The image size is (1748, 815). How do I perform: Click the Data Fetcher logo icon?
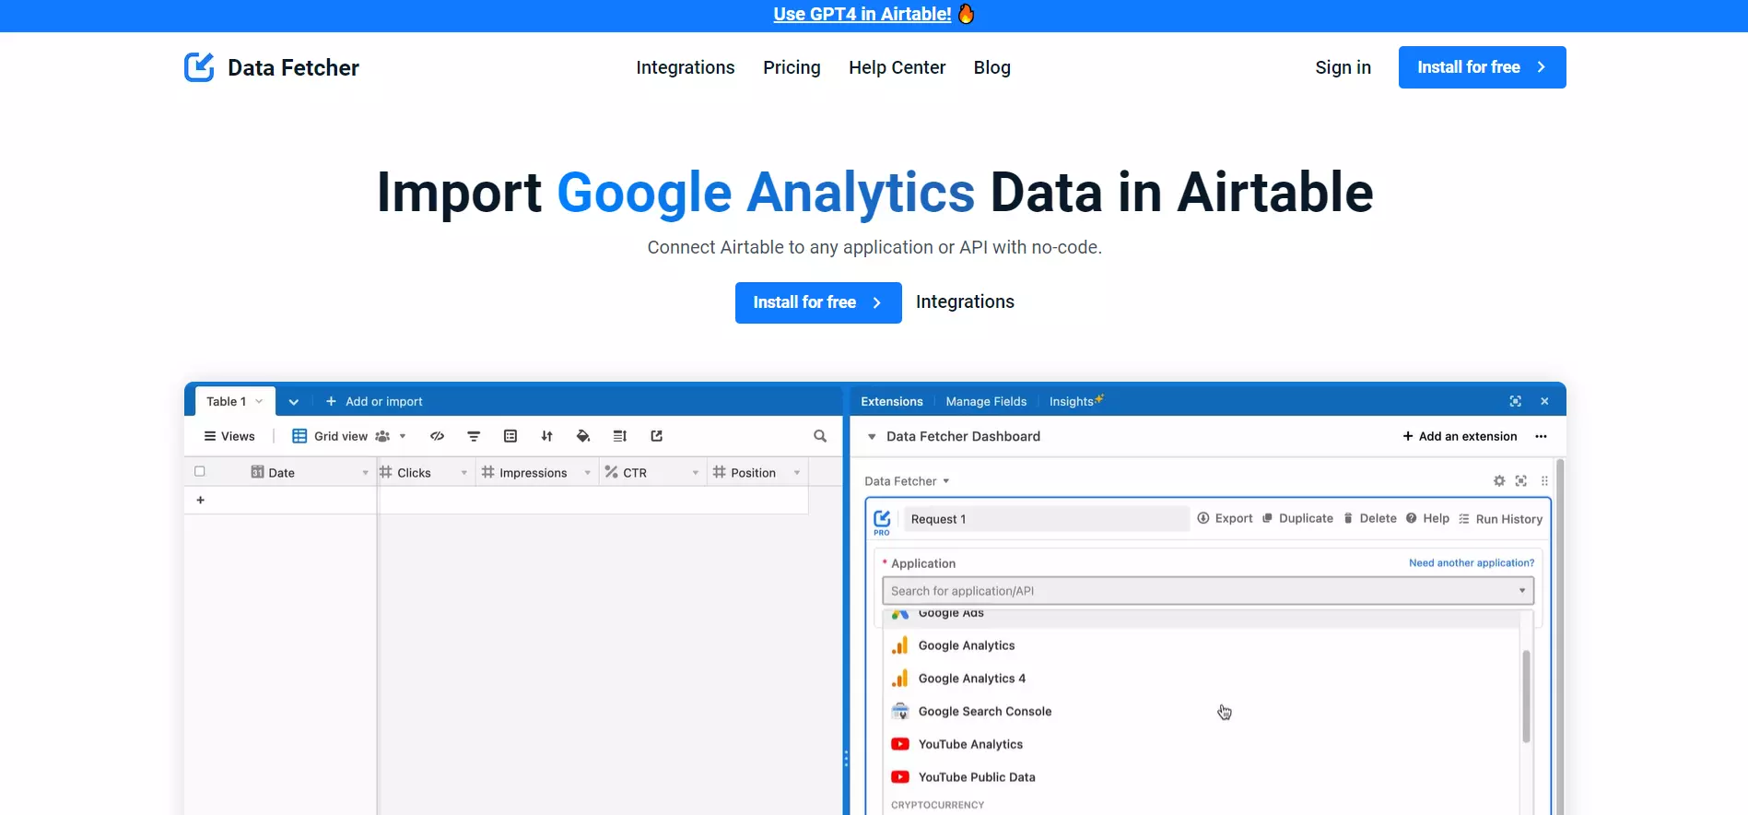(199, 67)
